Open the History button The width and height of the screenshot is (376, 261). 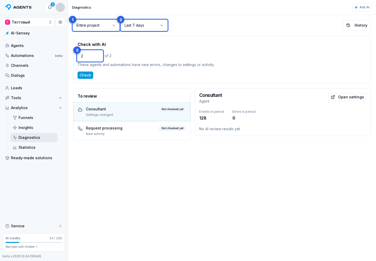point(357,25)
